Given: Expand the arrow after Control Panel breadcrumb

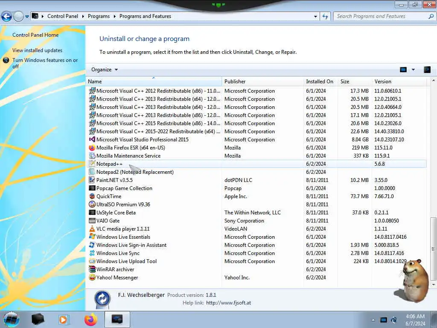Looking at the screenshot, I should tap(83, 16).
